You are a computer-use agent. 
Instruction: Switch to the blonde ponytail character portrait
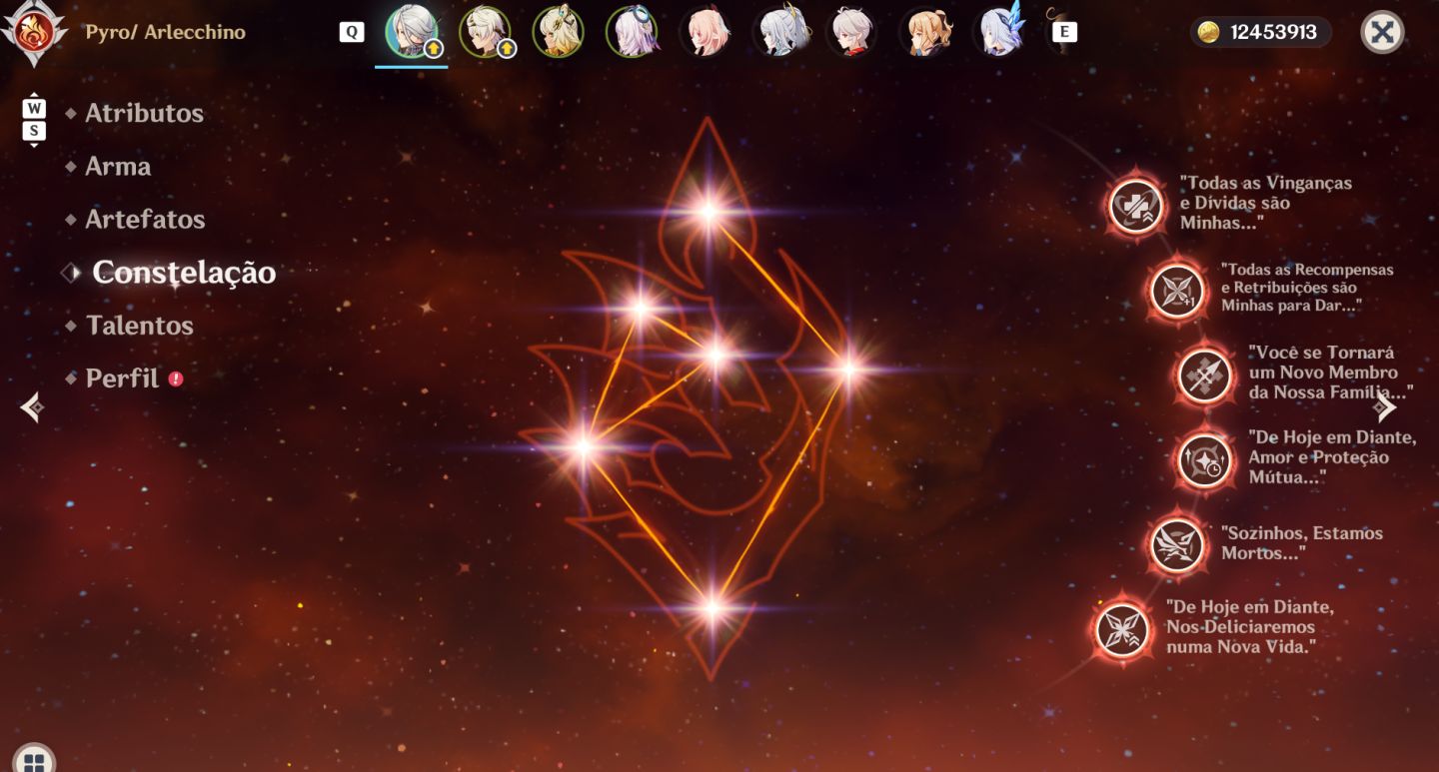[926, 32]
